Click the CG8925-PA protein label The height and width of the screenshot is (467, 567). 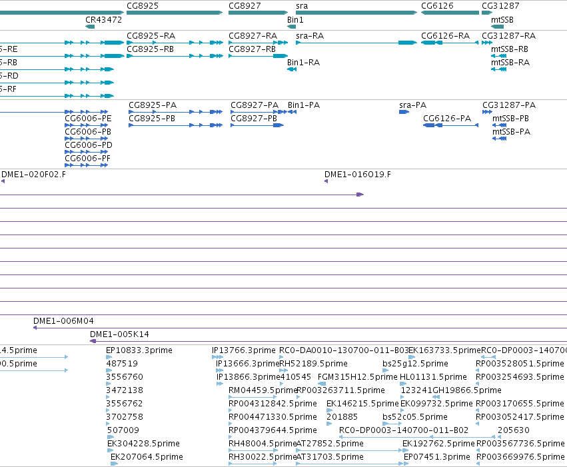[x=153, y=105]
